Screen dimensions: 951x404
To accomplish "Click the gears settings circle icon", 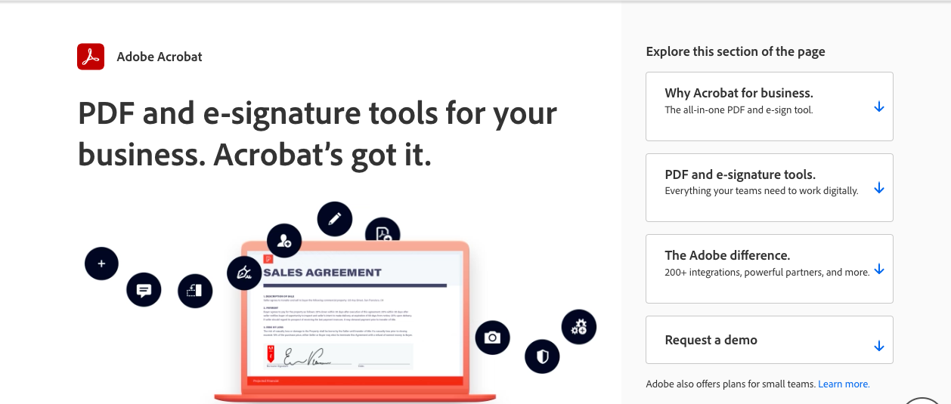I will pyautogui.click(x=579, y=327).
